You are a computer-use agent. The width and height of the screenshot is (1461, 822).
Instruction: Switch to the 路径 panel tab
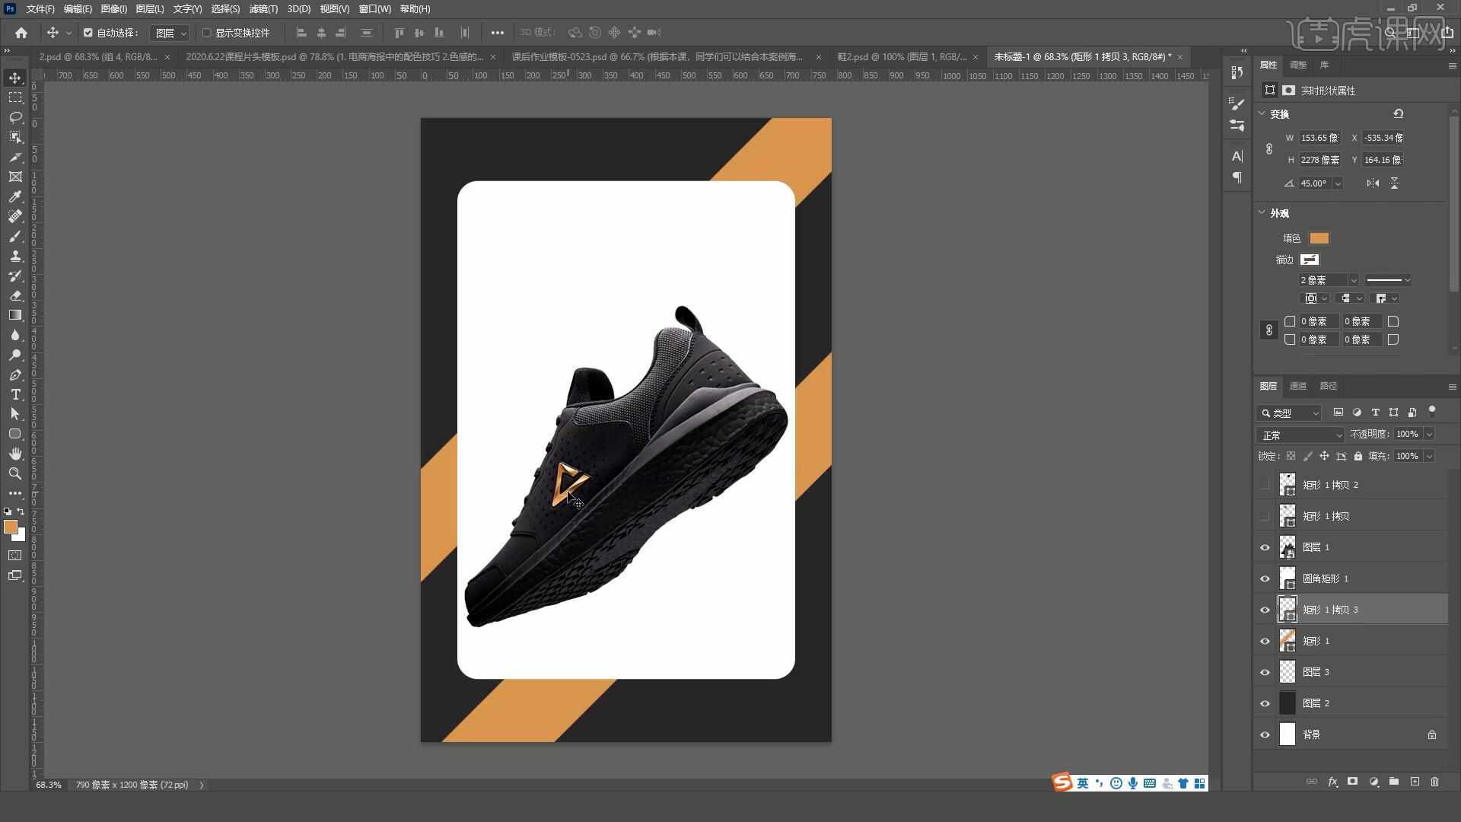click(1329, 386)
